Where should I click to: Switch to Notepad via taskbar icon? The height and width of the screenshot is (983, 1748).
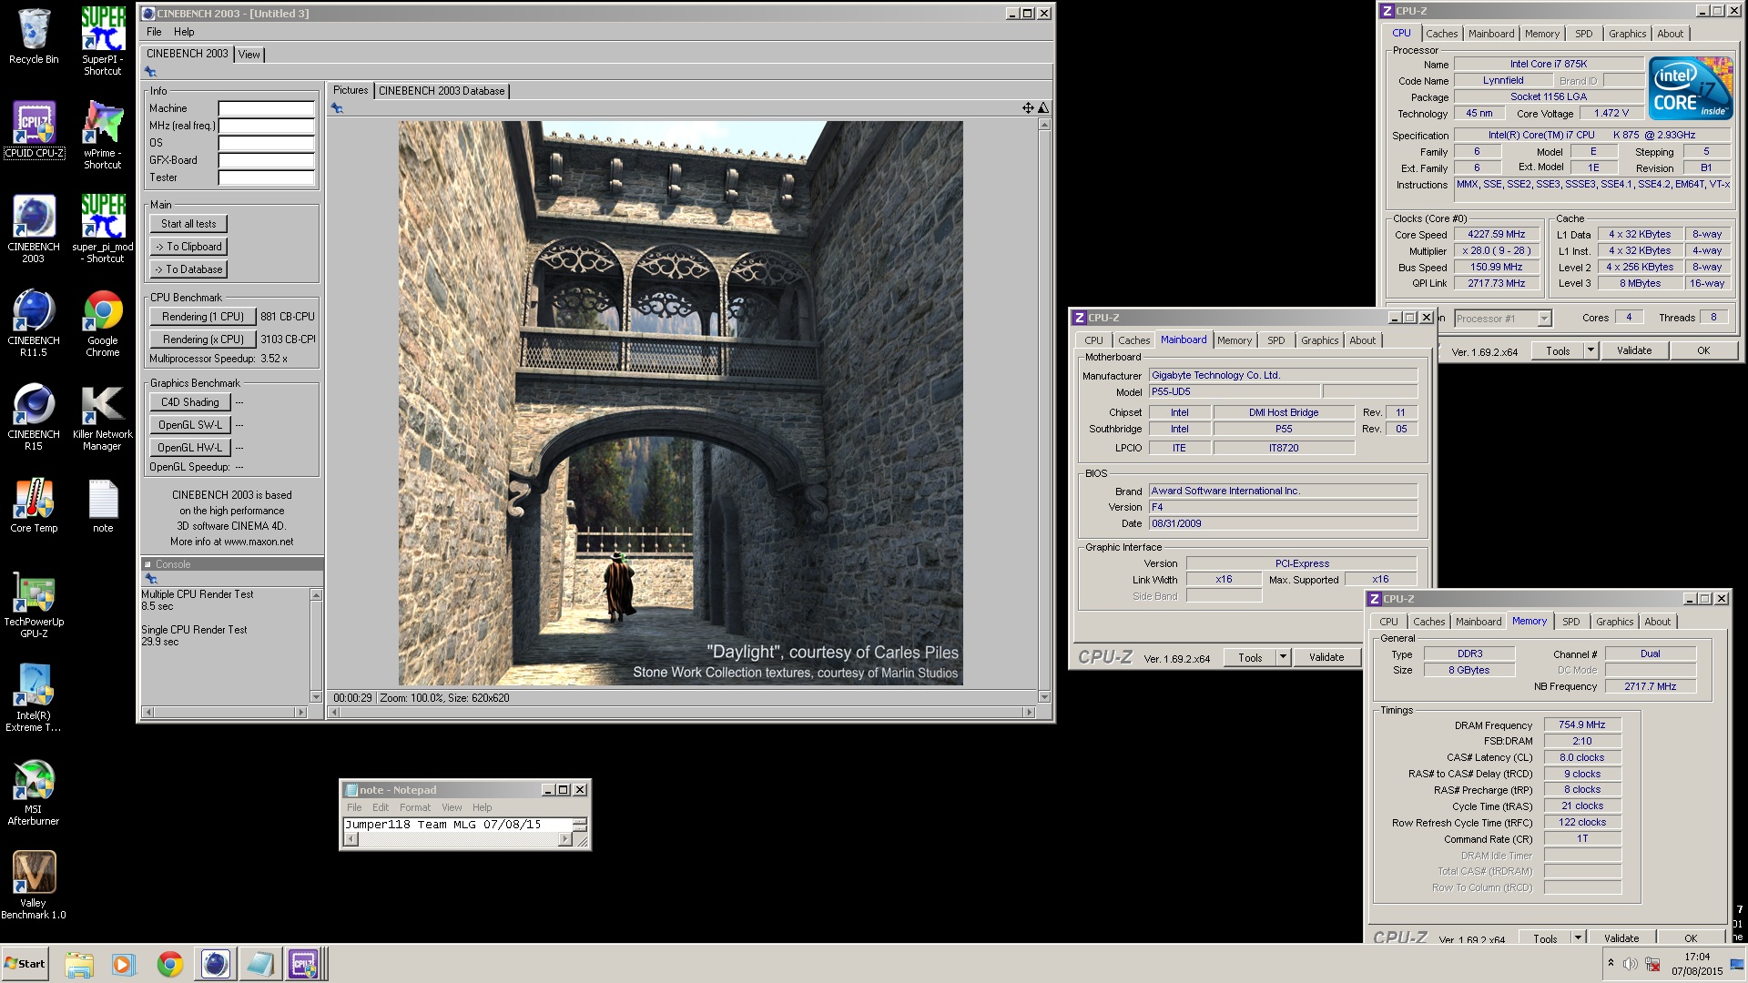coord(259,964)
